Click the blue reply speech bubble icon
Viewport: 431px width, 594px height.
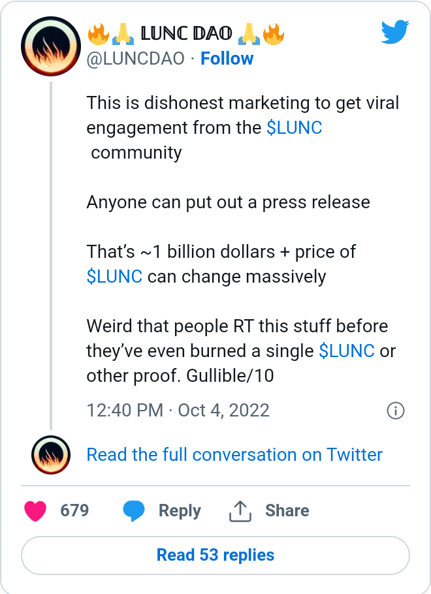134,510
